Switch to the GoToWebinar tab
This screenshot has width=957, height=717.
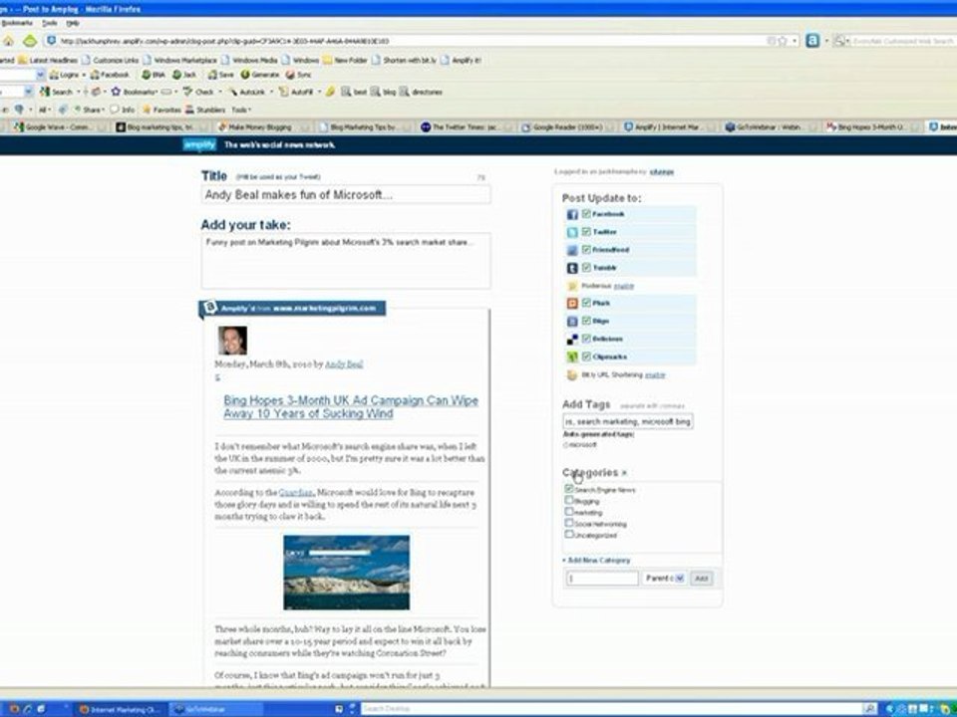(772, 126)
